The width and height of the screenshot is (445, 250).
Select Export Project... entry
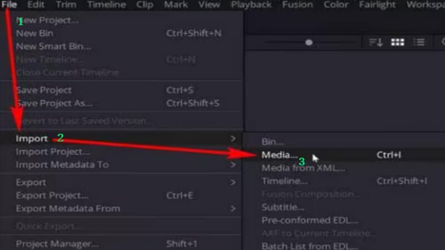click(x=52, y=195)
